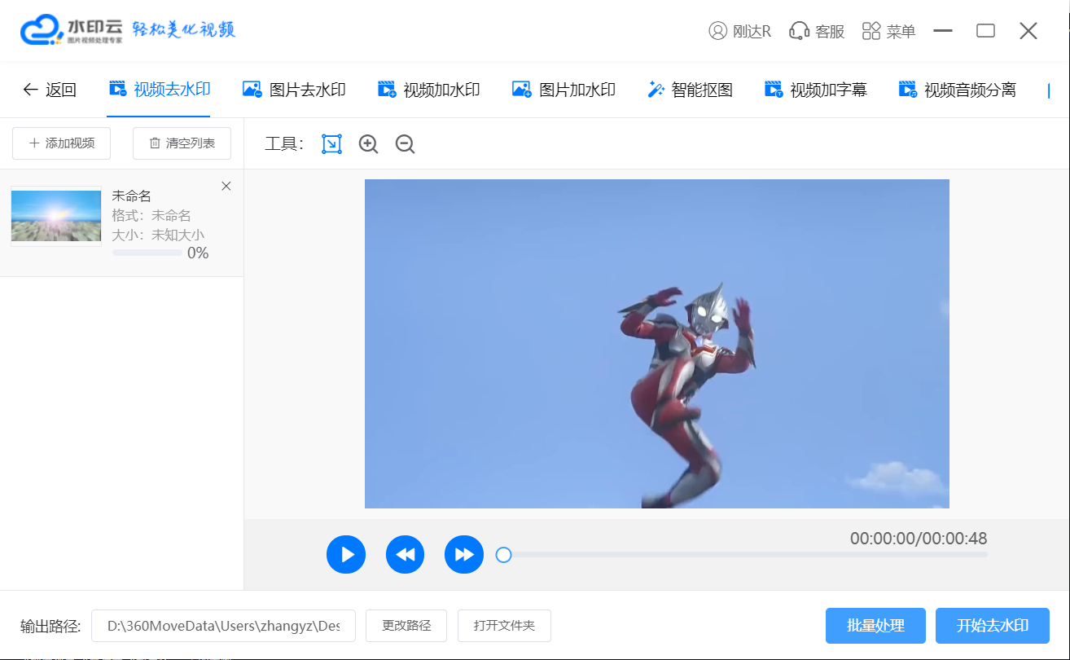This screenshot has width=1070, height=660.
Task: Click the playback seek slider handle
Action: 503,555
